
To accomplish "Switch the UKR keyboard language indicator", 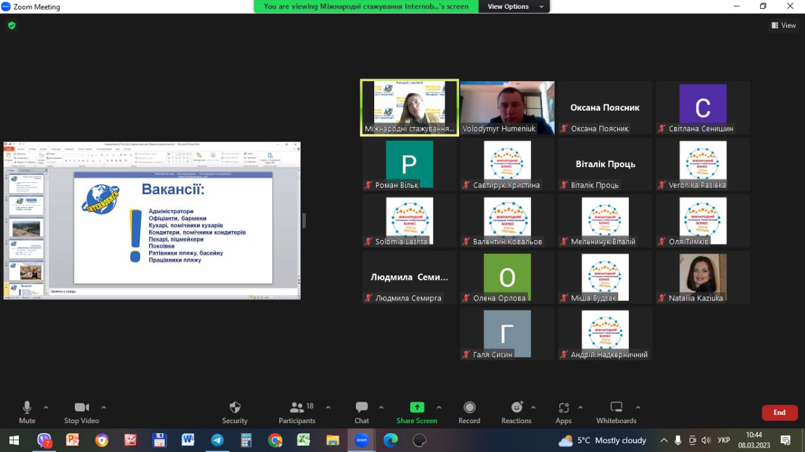I will (x=724, y=440).
